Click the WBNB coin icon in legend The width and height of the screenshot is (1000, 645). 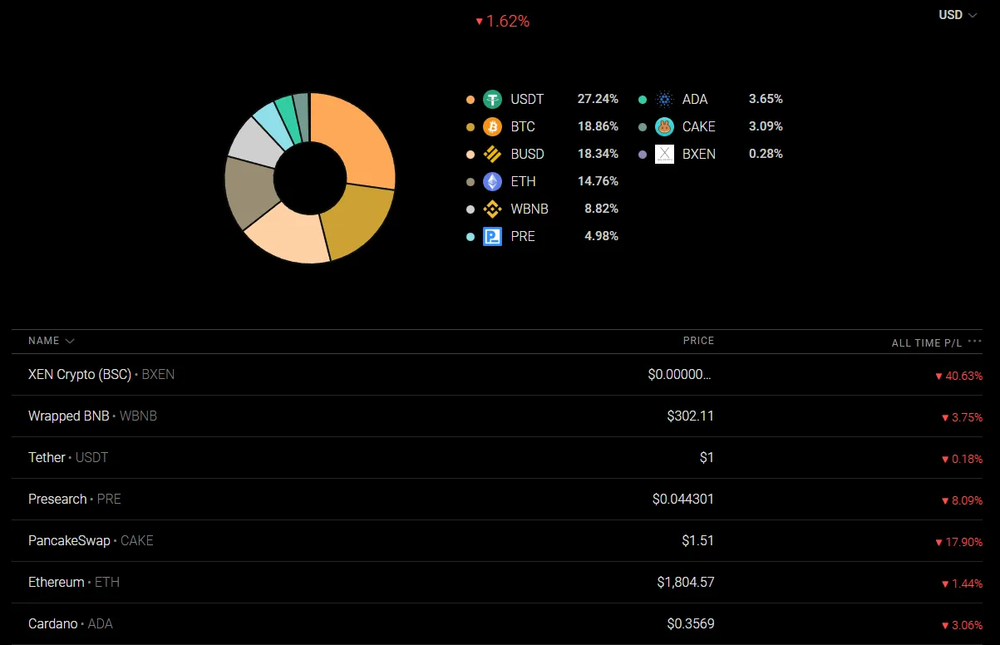tap(493, 209)
